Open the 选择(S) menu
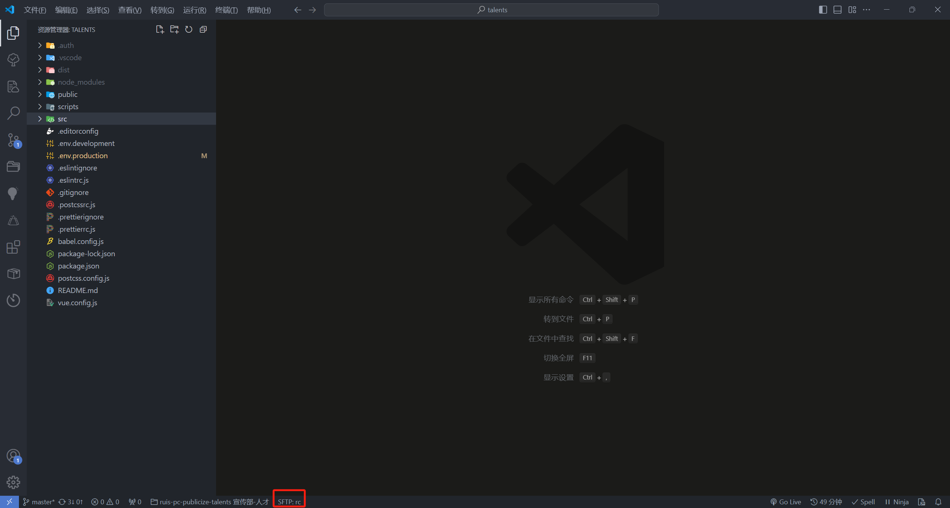The height and width of the screenshot is (508, 950). click(98, 10)
